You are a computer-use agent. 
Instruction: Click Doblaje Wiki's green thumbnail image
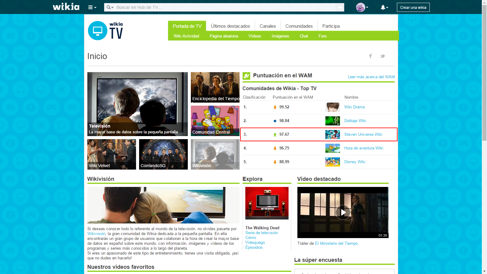(333, 121)
